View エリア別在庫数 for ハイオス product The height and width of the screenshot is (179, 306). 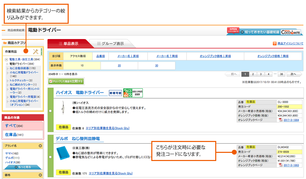coord(107,128)
